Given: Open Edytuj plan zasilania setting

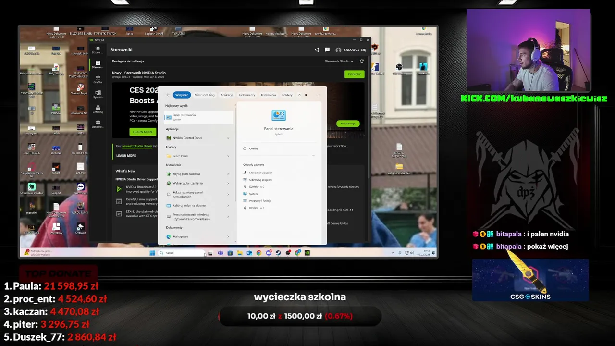Looking at the screenshot, I should click(x=197, y=173).
